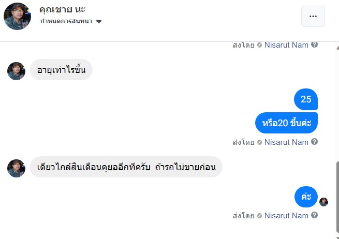Open Nisarut Nam link below the ค่ะ message
The image size is (339, 239).
(286, 216)
